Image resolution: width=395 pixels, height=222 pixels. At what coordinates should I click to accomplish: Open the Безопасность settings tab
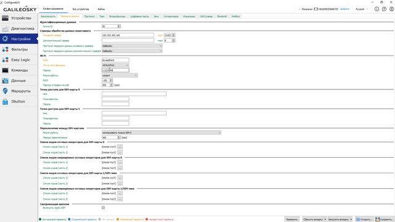[48, 17]
